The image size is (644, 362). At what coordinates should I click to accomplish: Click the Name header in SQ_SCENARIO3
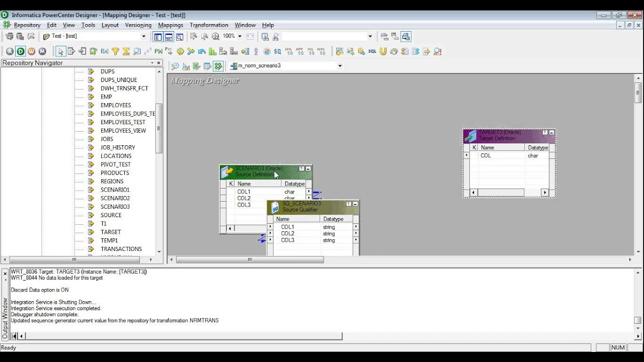pos(297,219)
